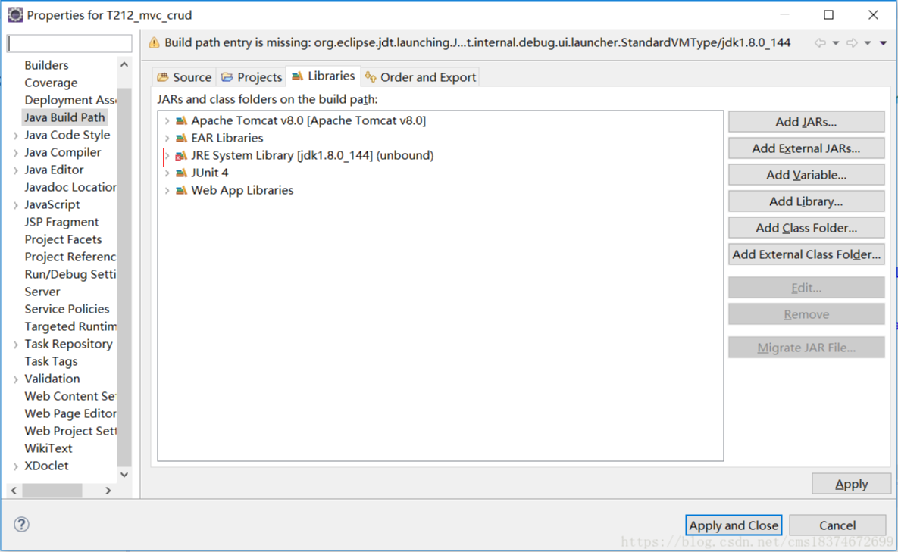Click the Add Library button
Viewport: 898px width, 552px height.
pyautogui.click(x=806, y=201)
